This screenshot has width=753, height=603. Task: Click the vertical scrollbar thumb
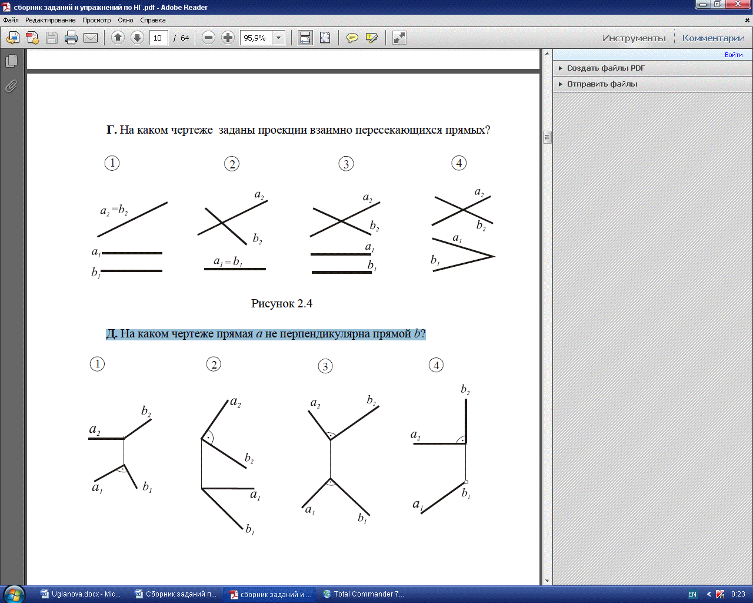tap(547, 137)
